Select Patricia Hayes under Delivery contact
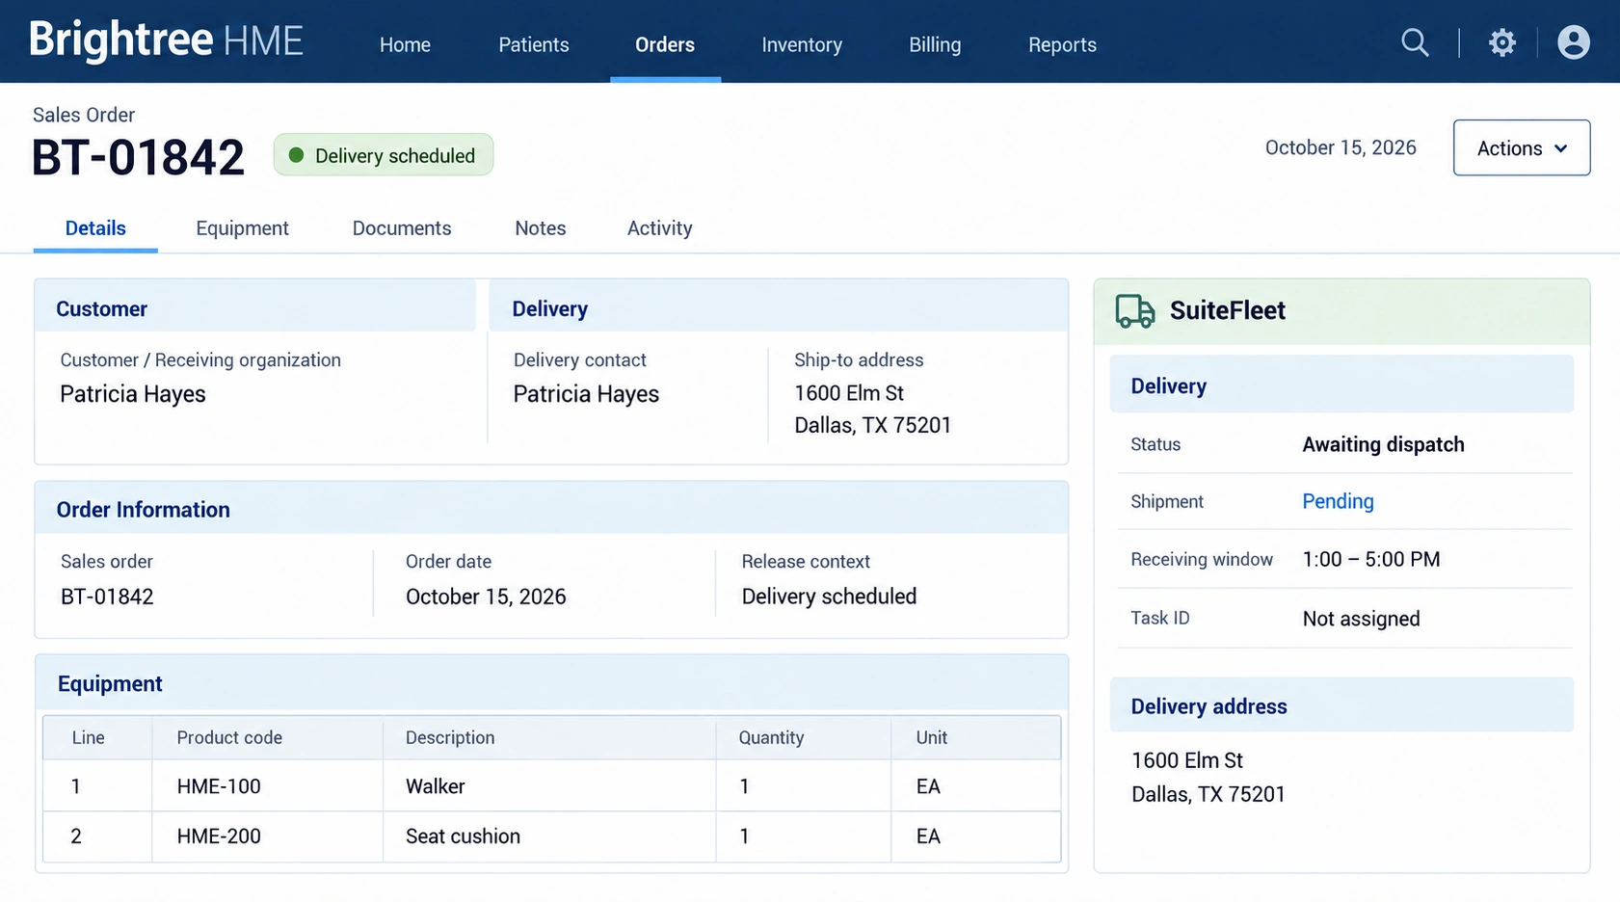1620x902 pixels. click(x=586, y=394)
